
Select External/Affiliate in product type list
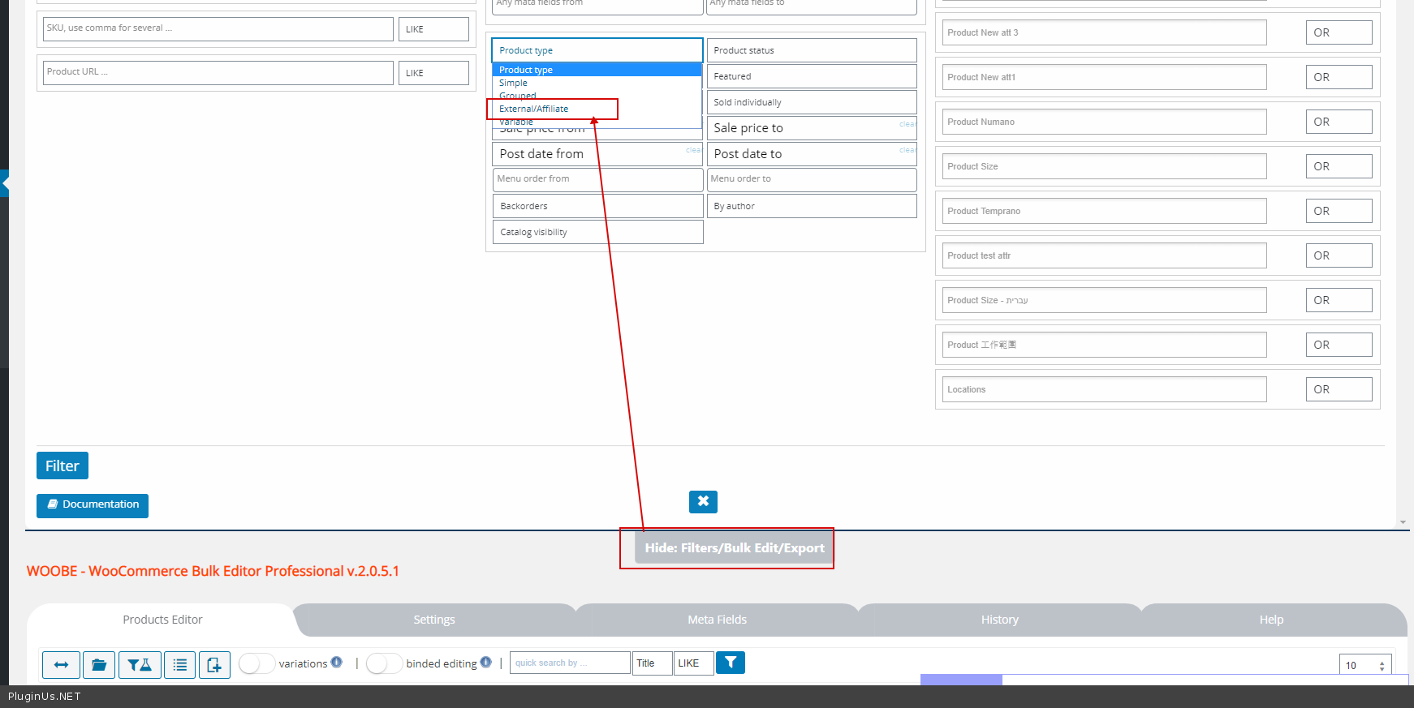coord(534,109)
